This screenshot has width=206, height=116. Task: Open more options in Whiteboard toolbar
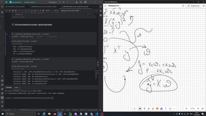(x=174, y=109)
